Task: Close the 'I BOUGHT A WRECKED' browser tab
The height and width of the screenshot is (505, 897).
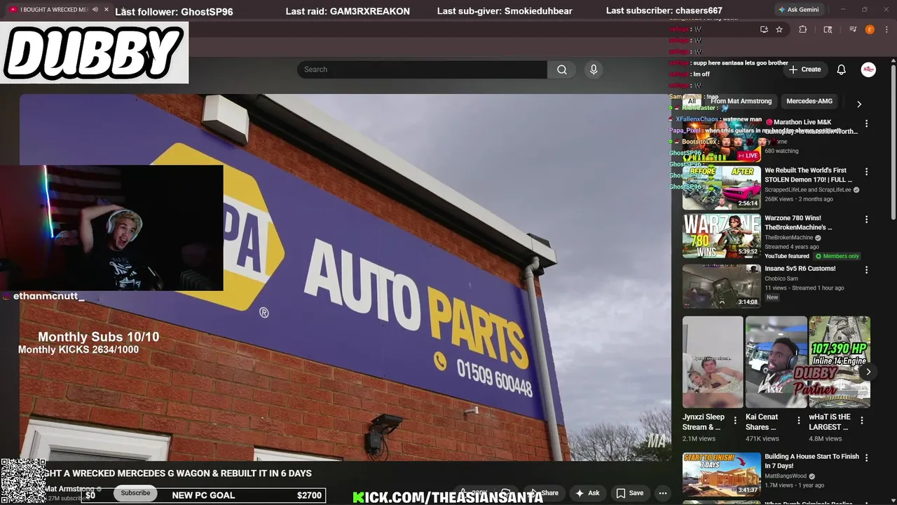Action: coord(107,10)
